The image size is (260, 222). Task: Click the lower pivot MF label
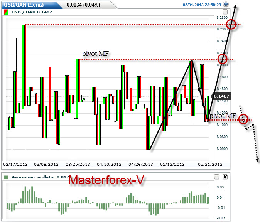[x=223, y=116]
